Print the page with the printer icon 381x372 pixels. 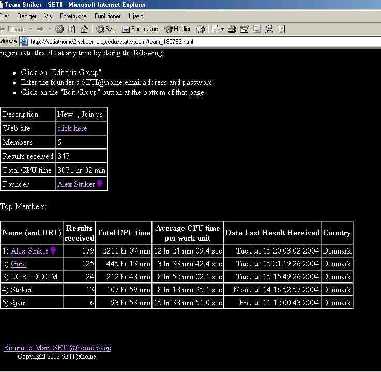pyautogui.click(x=232, y=29)
